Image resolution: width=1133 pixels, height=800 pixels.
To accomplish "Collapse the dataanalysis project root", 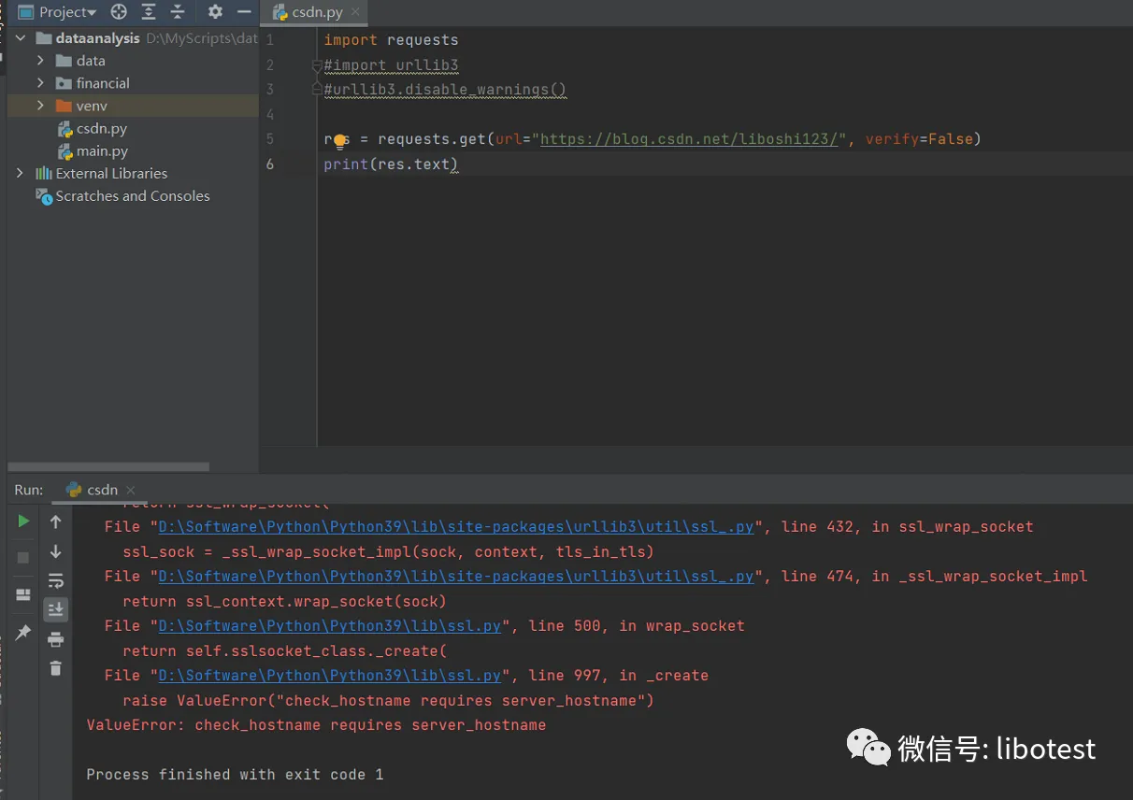I will (21, 38).
